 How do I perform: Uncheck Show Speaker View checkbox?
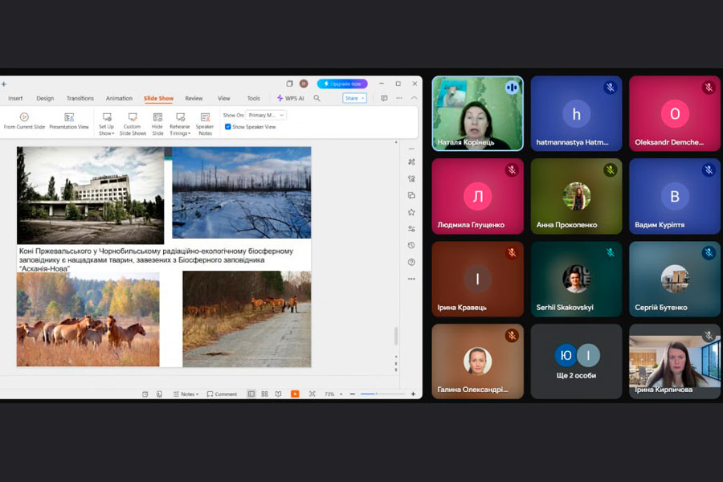tap(228, 127)
